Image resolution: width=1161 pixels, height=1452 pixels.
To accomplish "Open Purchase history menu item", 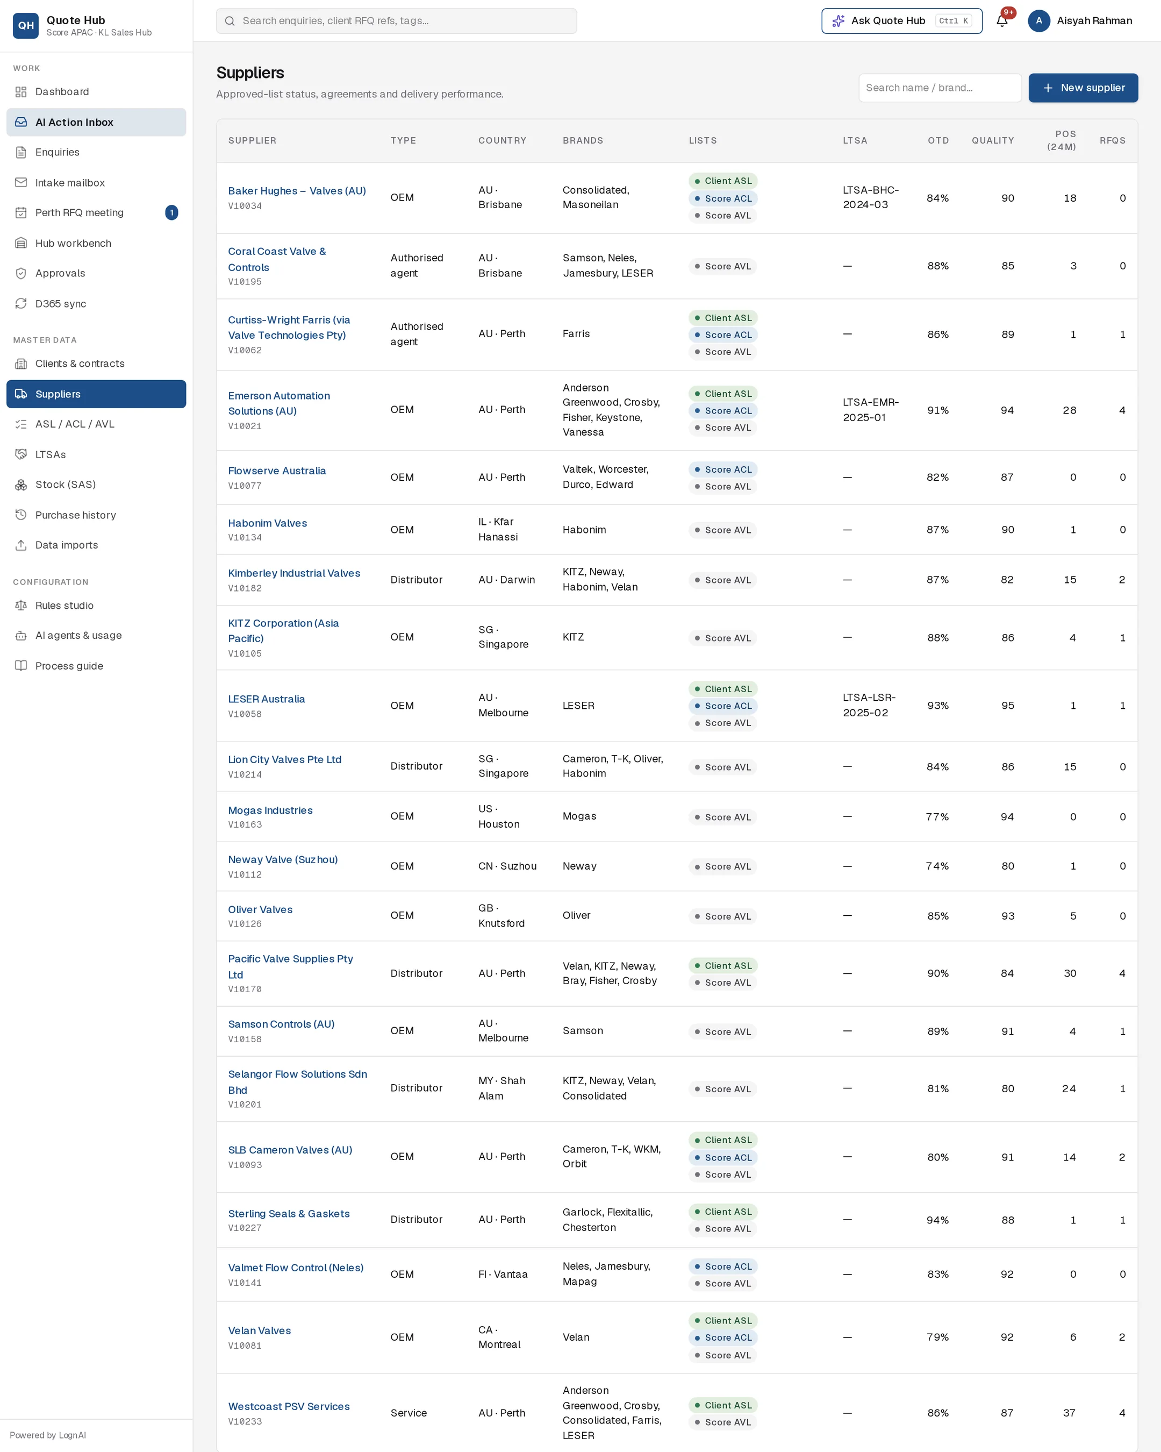I will click(x=96, y=515).
